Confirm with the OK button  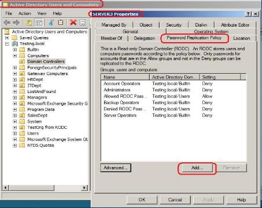[x=142, y=200]
